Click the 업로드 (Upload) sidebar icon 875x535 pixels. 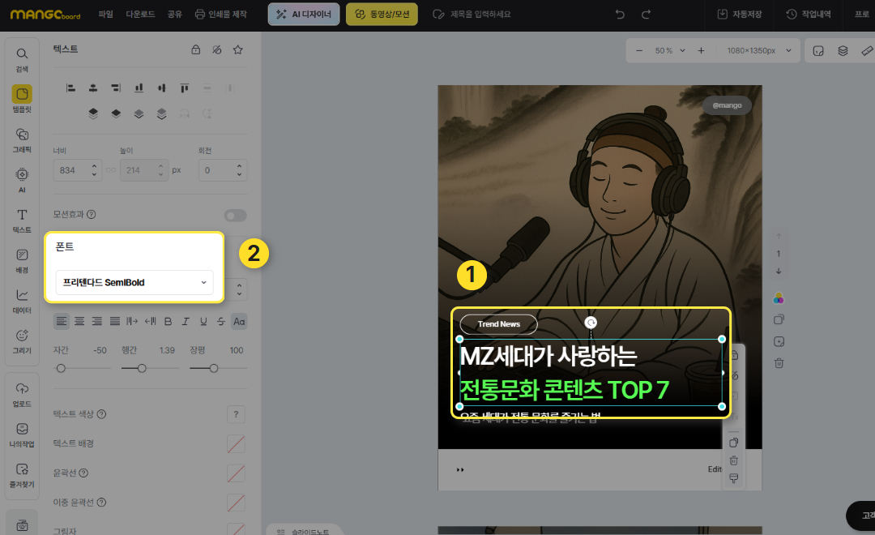(x=22, y=392)
